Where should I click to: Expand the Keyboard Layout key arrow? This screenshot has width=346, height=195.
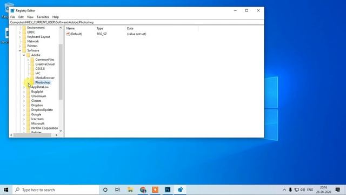(20, 37)
